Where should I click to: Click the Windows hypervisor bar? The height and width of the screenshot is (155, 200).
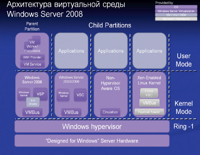click(92, 126)
